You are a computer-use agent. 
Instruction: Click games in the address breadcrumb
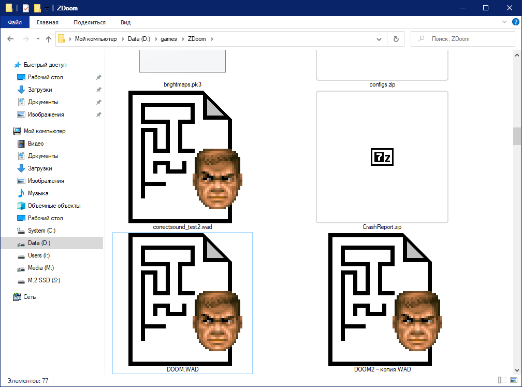click(169, 39)
